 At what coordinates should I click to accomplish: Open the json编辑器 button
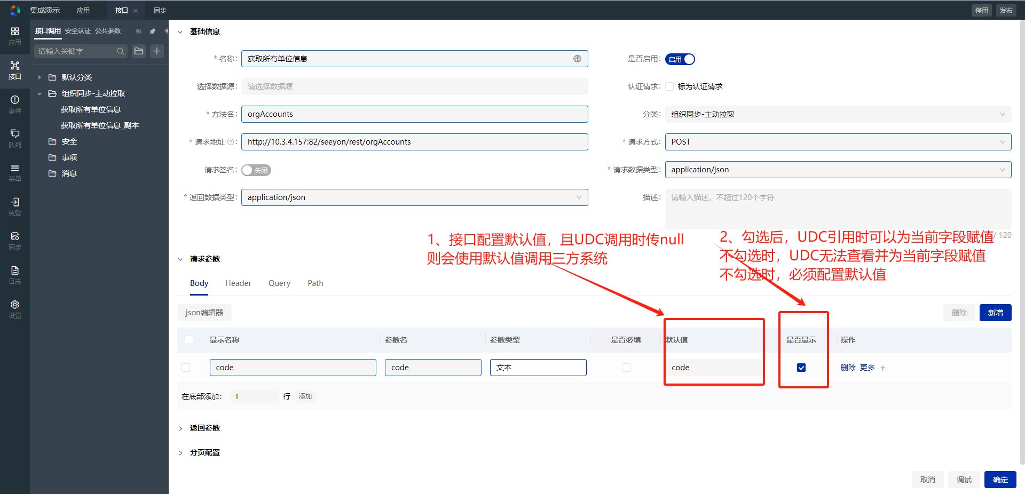click(204, 313)
